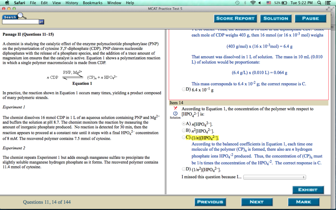Open the Solution question mark icon for Item 14
Image resolution: width=336 pixels, height=210 pixels.
[x=175, y=113]
